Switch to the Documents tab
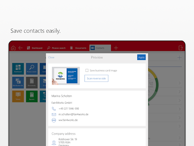This screenshot has width=194, height=146. [78, 48]
